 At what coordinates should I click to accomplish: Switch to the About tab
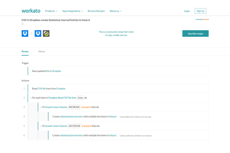pos(41,52)
